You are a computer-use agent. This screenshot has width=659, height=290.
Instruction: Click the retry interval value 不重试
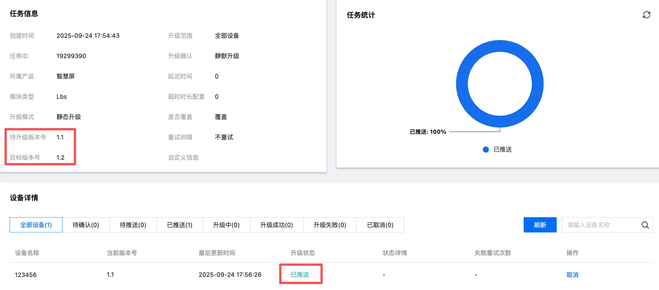pyautogui.click(x=224, y=137)
